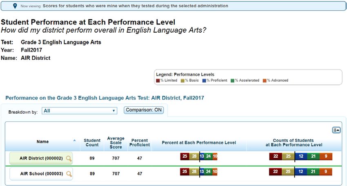The image size is (347, 186).
Task: Click the Counts of Students at Each Performance Level header
Action: [x=294, y=143]
